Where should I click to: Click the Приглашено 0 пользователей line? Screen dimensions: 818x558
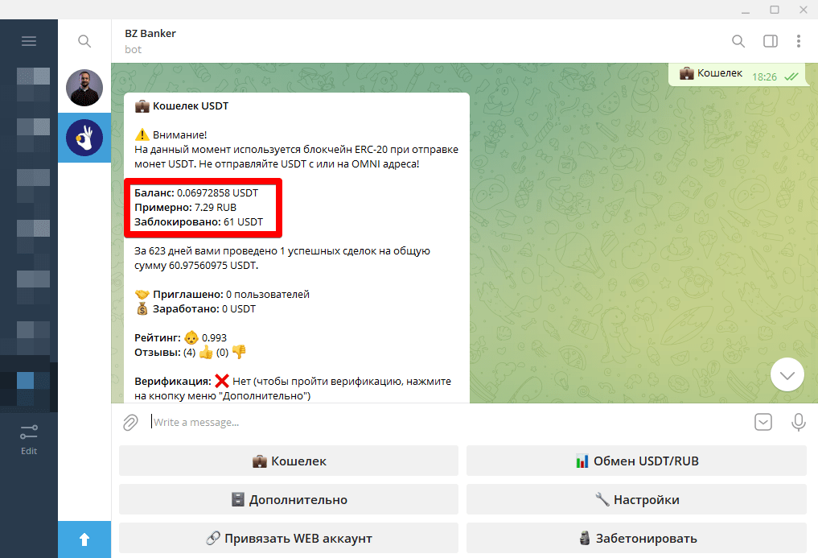pyautogui.click(x=222, y=294)
